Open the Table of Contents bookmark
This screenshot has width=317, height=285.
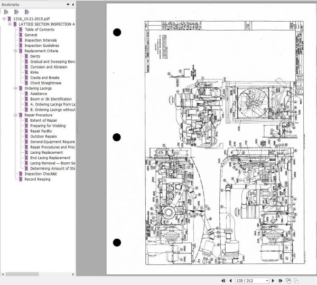(40, 30)
